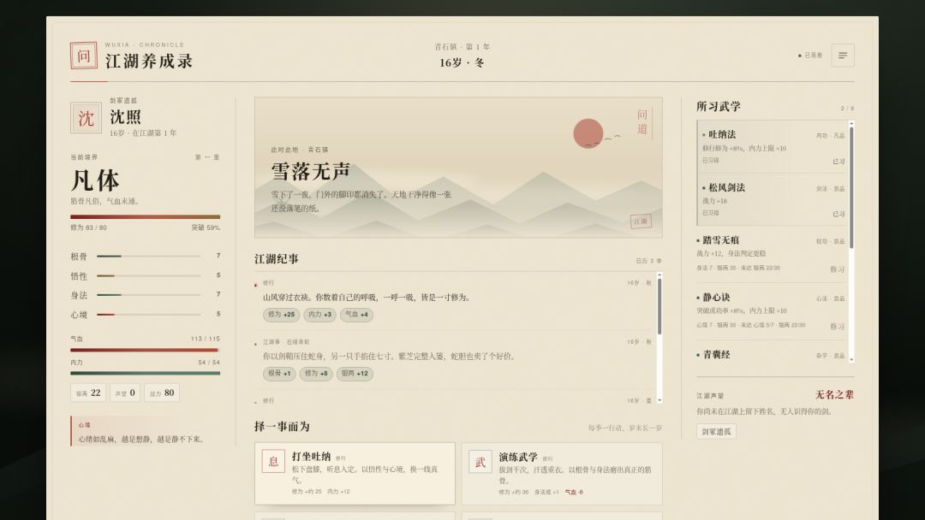
Task: Click the 根骨 attribute bar
Action: 149,257
